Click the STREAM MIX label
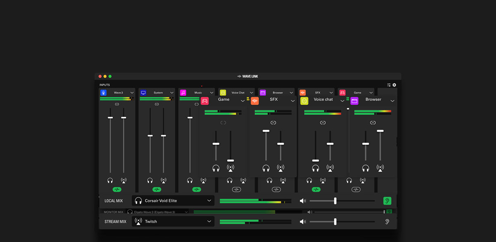 [115, 221]
